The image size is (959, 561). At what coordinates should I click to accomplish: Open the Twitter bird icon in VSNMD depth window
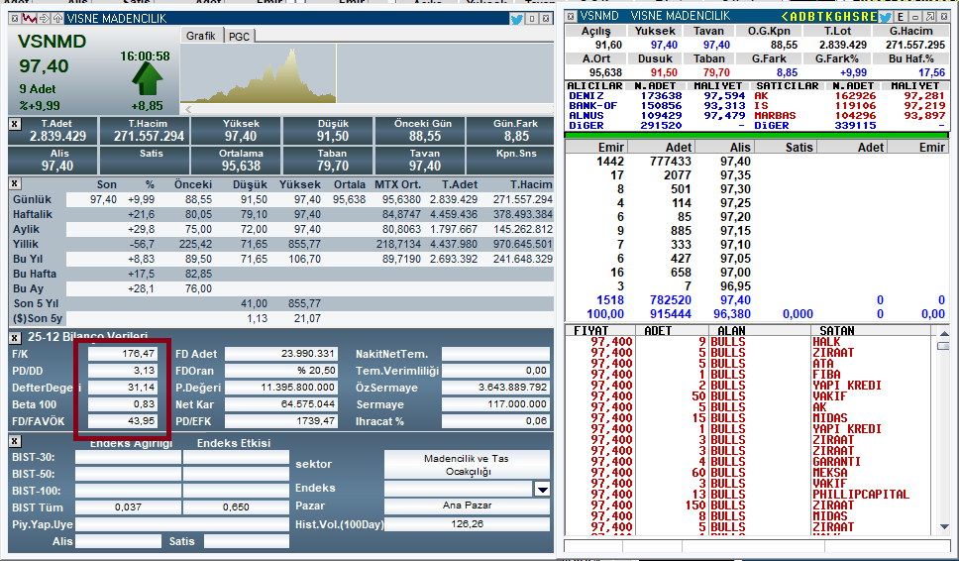(885, 17)
